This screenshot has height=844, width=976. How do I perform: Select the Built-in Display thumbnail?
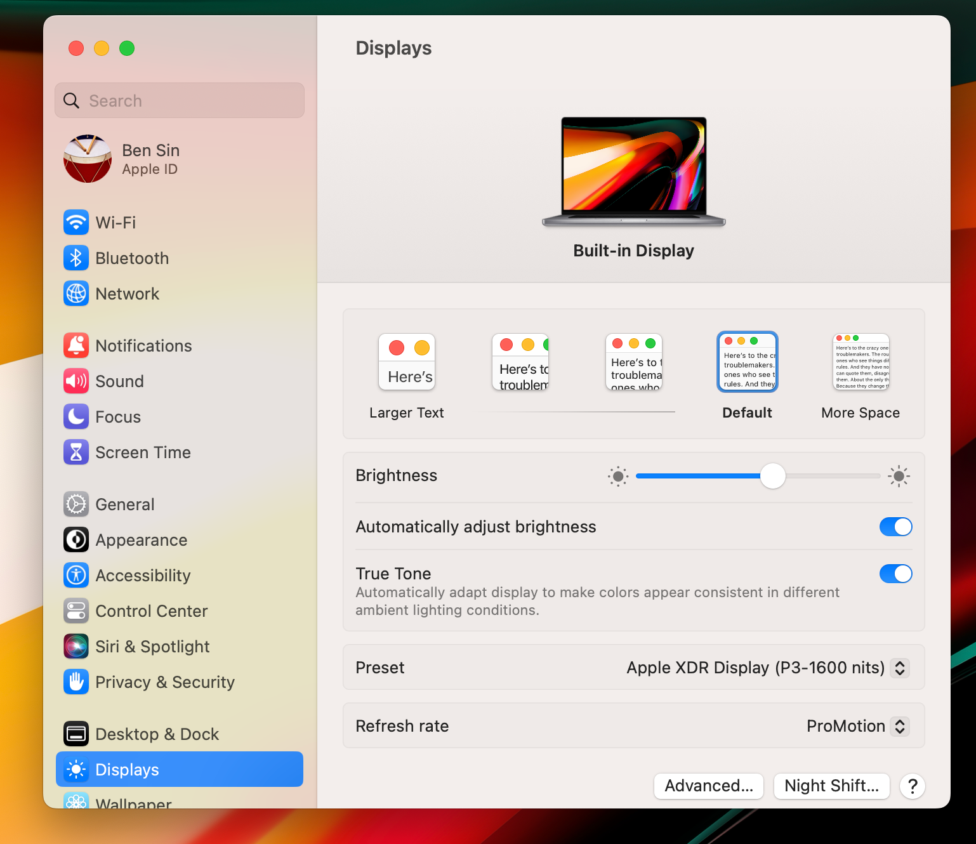(x=634, y=171)
